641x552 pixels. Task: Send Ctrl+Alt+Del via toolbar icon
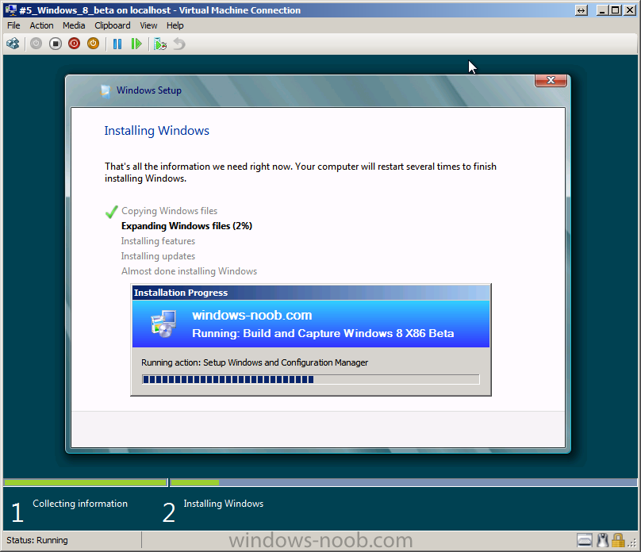coord(13,44)
